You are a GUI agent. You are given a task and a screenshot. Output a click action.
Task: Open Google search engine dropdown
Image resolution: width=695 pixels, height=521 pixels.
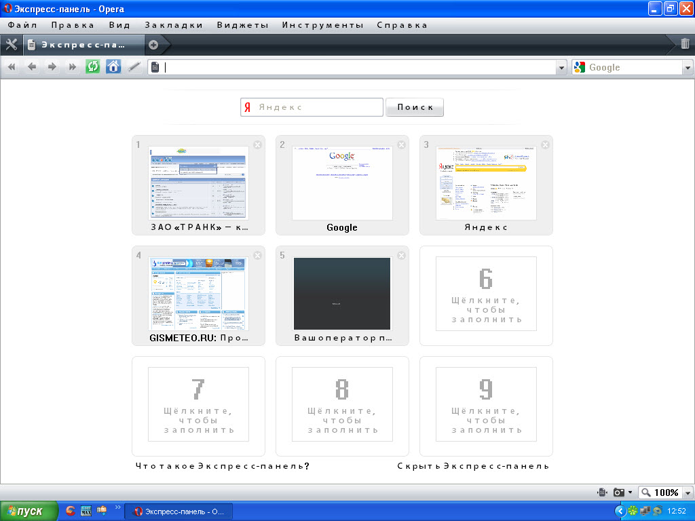click(x=688, y=67)
